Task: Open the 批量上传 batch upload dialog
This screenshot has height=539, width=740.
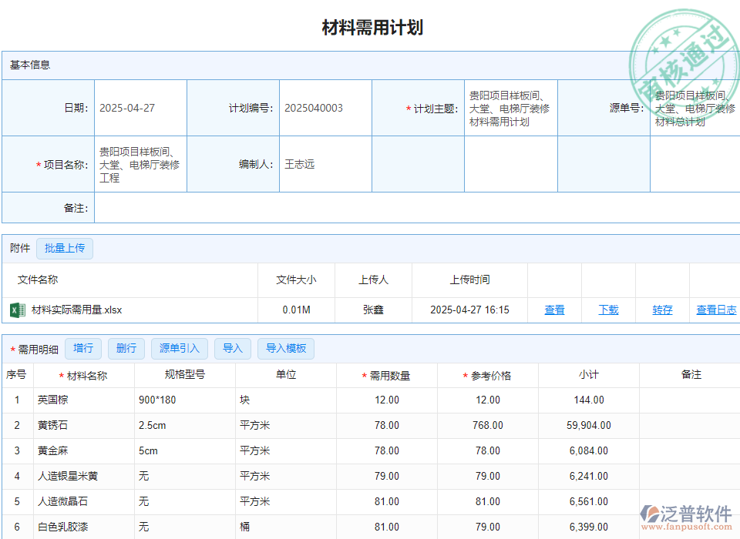Action: pyautogui.click(x=65, y=248)
